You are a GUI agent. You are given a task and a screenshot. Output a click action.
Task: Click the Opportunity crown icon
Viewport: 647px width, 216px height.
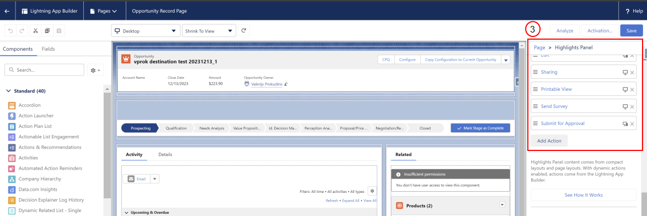[126, 59]
